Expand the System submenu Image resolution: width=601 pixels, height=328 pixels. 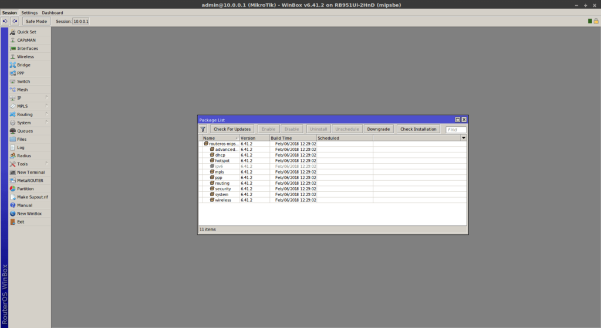tap(23, 123)
